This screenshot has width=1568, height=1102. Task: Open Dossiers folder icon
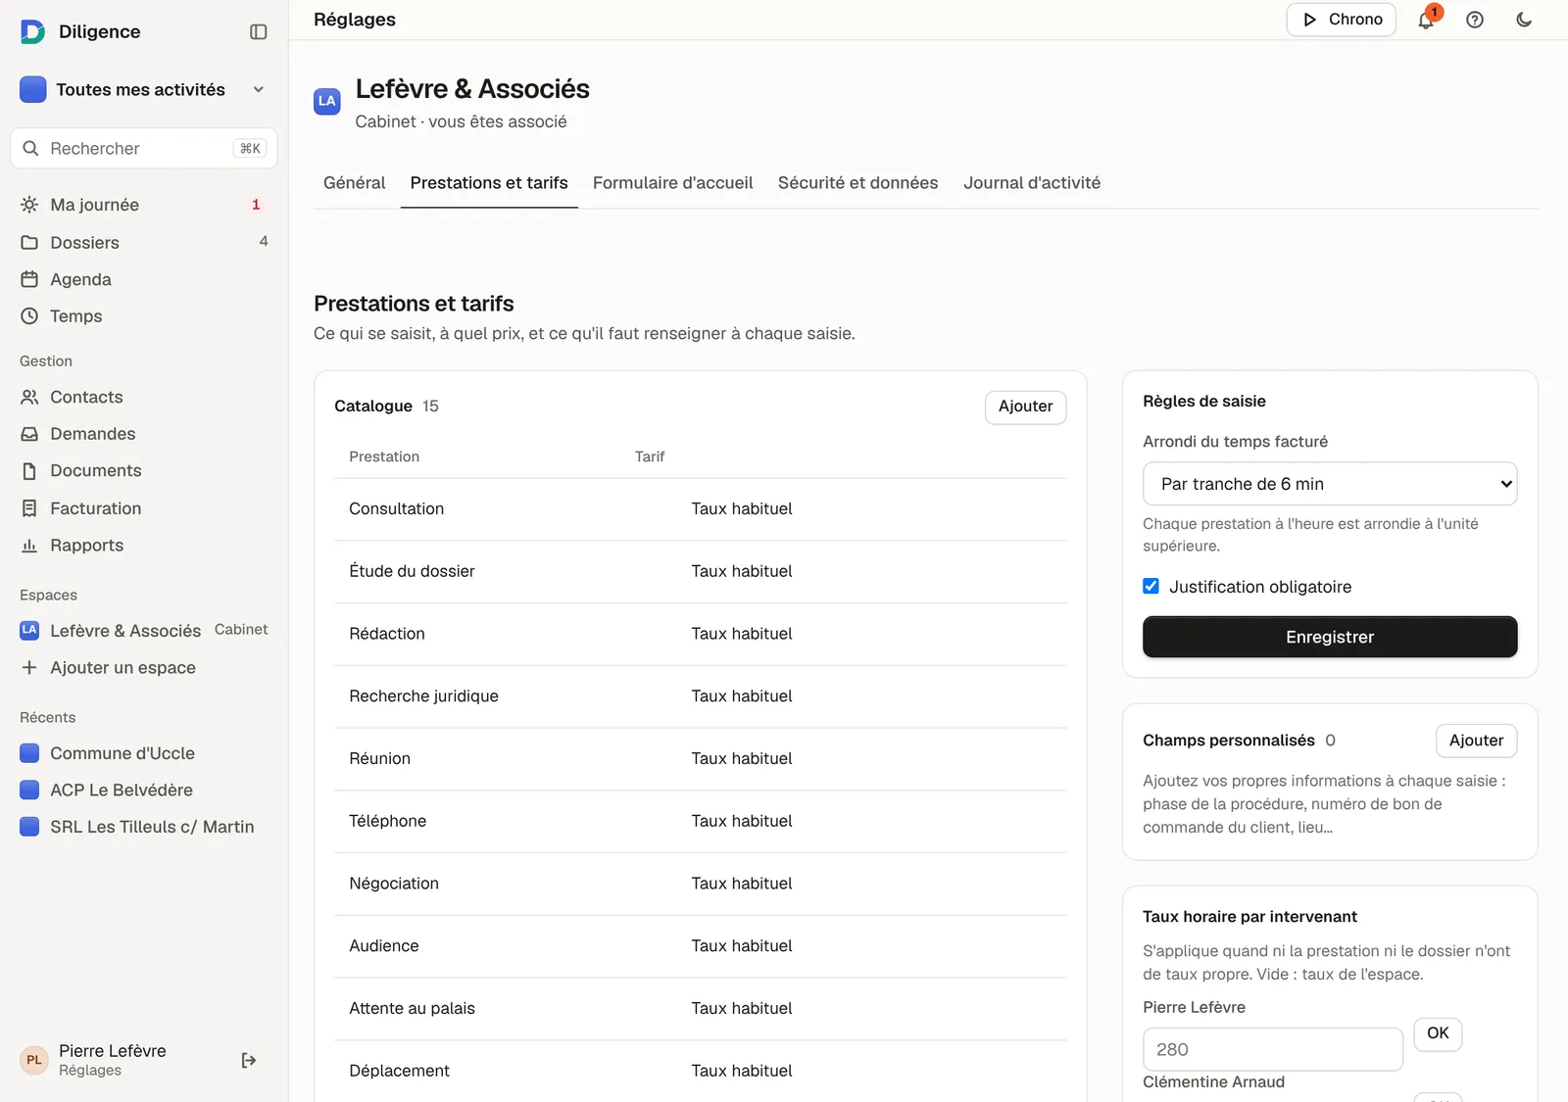[x=29, y=242]
